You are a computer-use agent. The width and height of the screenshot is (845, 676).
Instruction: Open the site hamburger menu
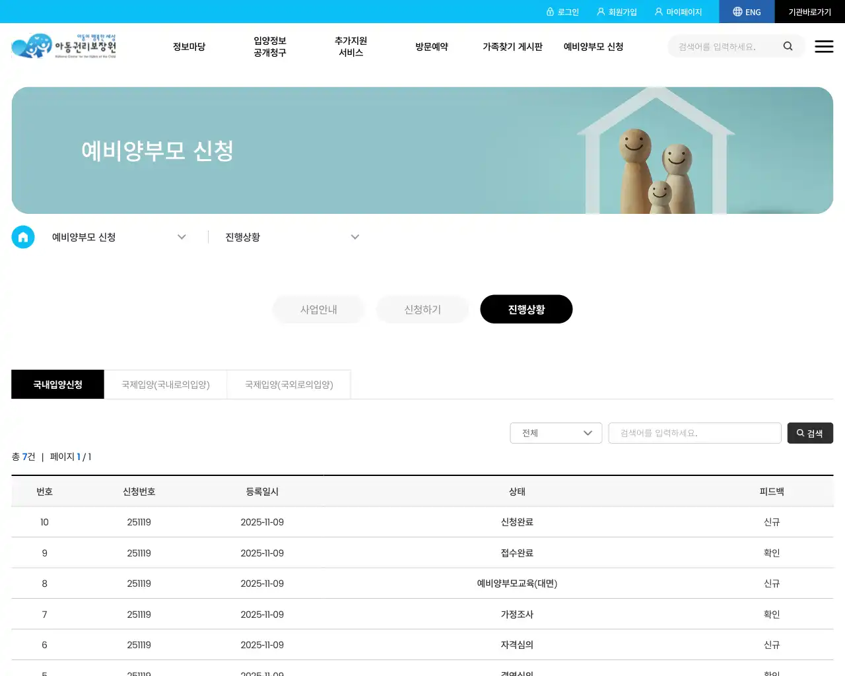point(824,46)
